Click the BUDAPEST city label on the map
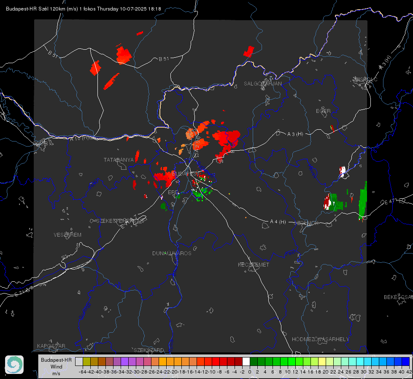413x379 pixels. click(186, 173)
